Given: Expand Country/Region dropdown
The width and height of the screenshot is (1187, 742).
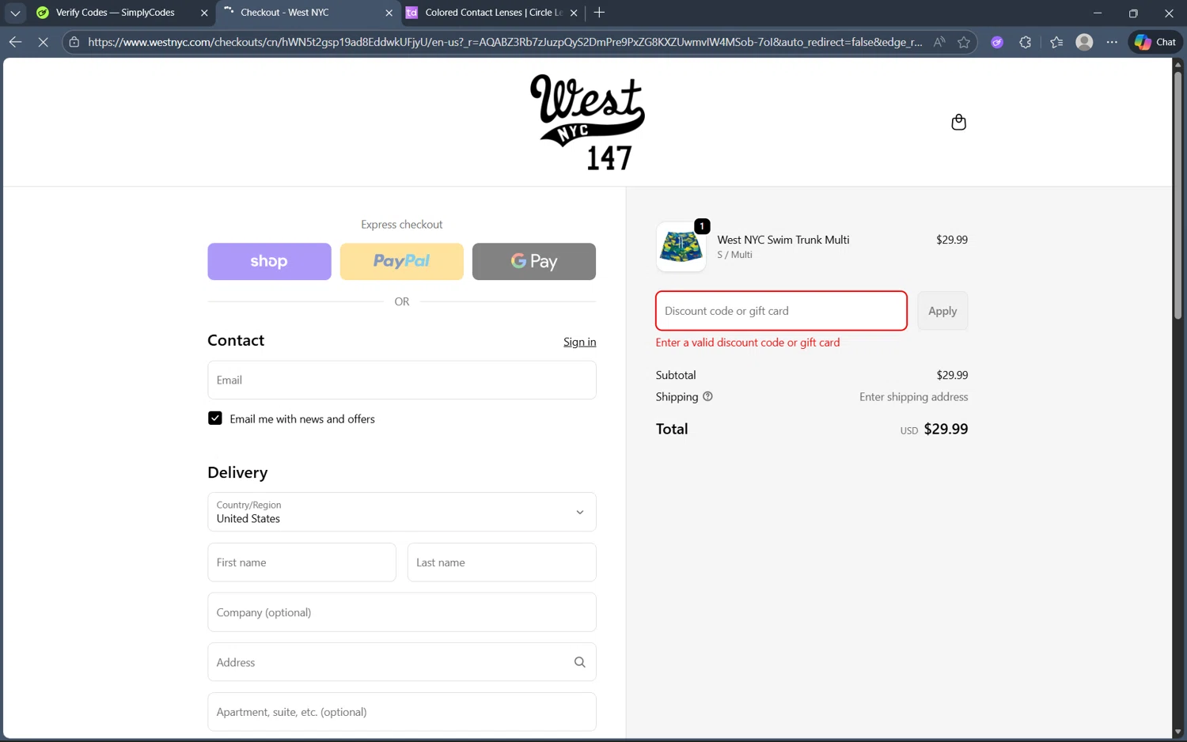Looking at the screenshot, I should click(x=401, y=512).
